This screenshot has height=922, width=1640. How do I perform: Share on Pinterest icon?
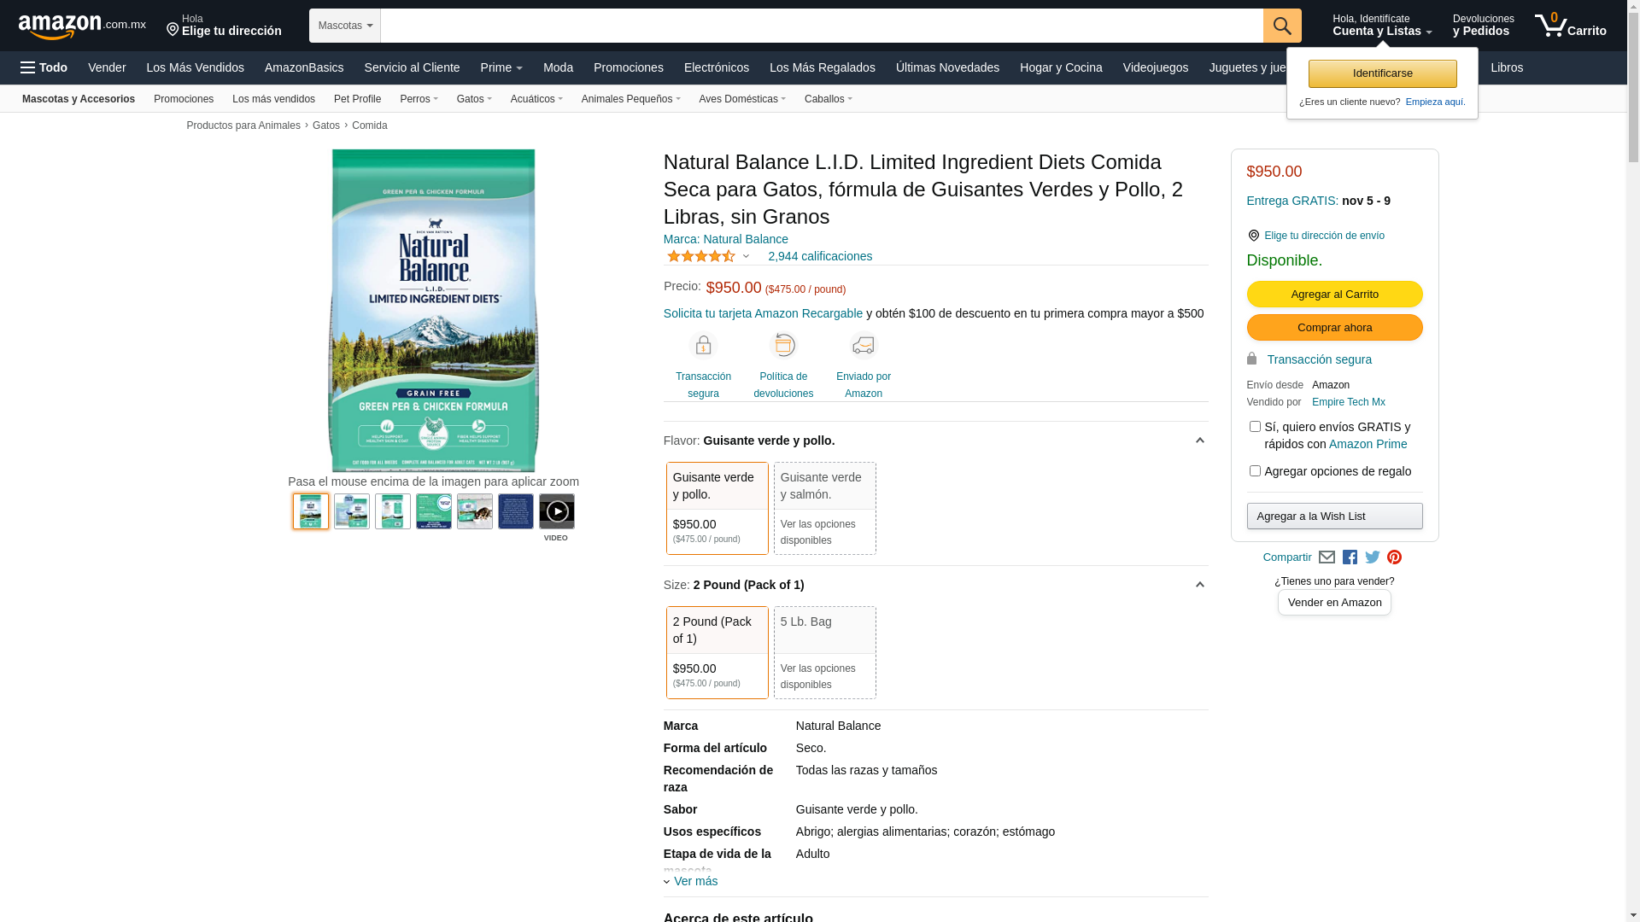(1394, 557)
